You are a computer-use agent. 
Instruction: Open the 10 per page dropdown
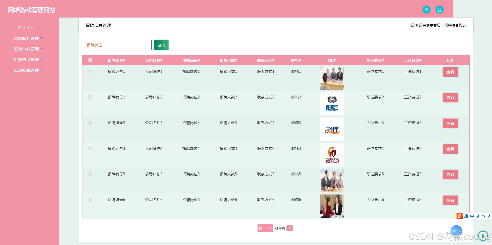tap(265, 228)
